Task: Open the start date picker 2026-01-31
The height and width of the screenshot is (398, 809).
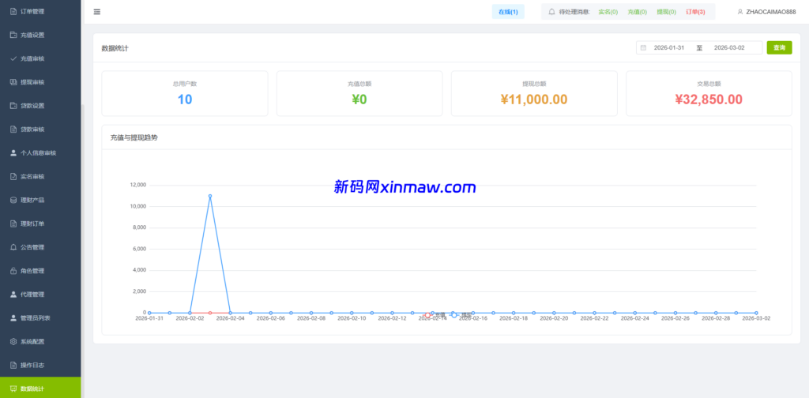Action: [668, 47]
